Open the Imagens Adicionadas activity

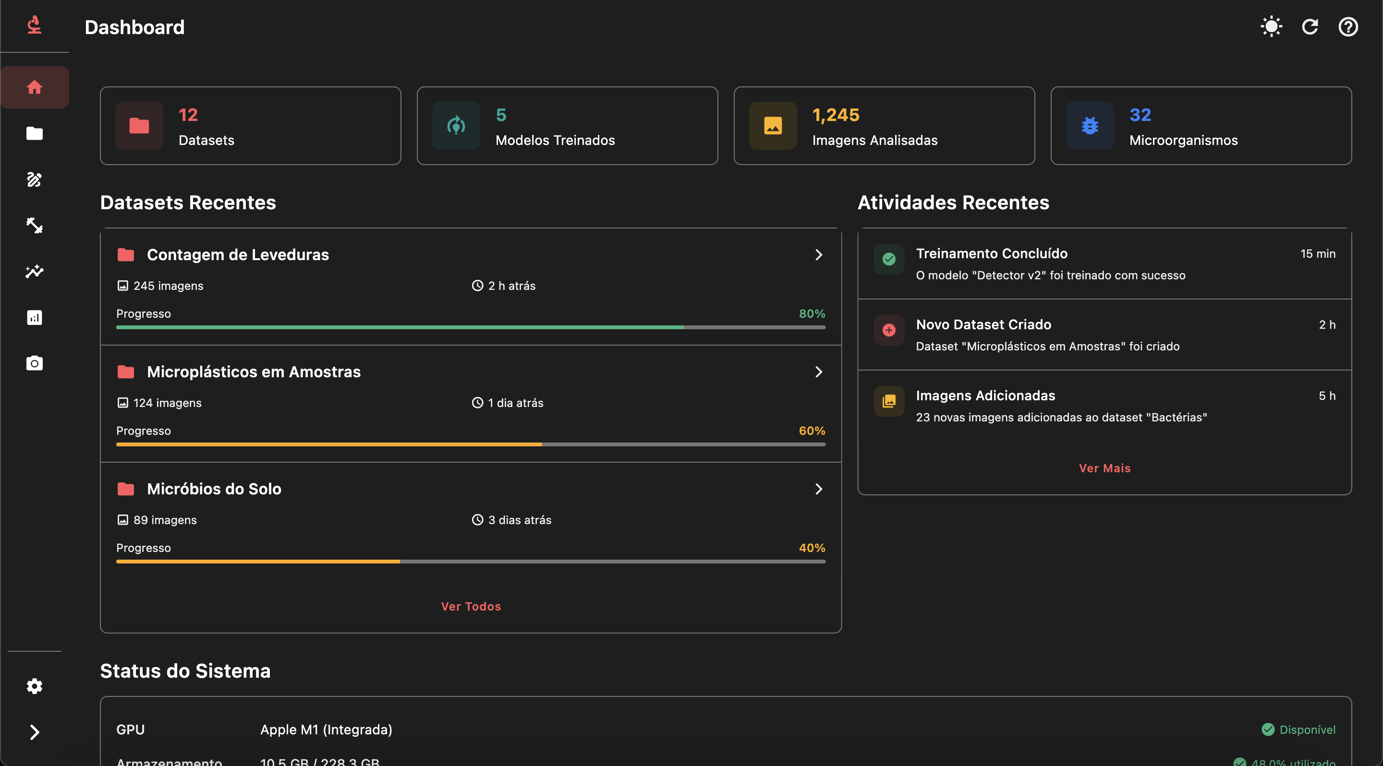[x=1105, y=406]
